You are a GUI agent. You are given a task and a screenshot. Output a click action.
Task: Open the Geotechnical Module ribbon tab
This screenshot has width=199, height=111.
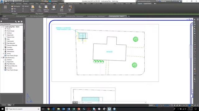108,3
